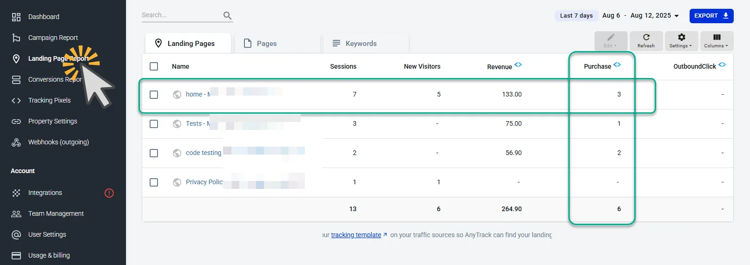750x265 pixels.
Task: Open Property Settings in the sidebar
Action: click(x=53, y=121)
